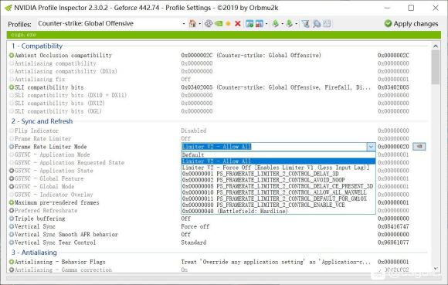The width and height of the screenshot is (448, 285).
Task: Toggle the predefined settings filter icon
Action: [306, 23]
